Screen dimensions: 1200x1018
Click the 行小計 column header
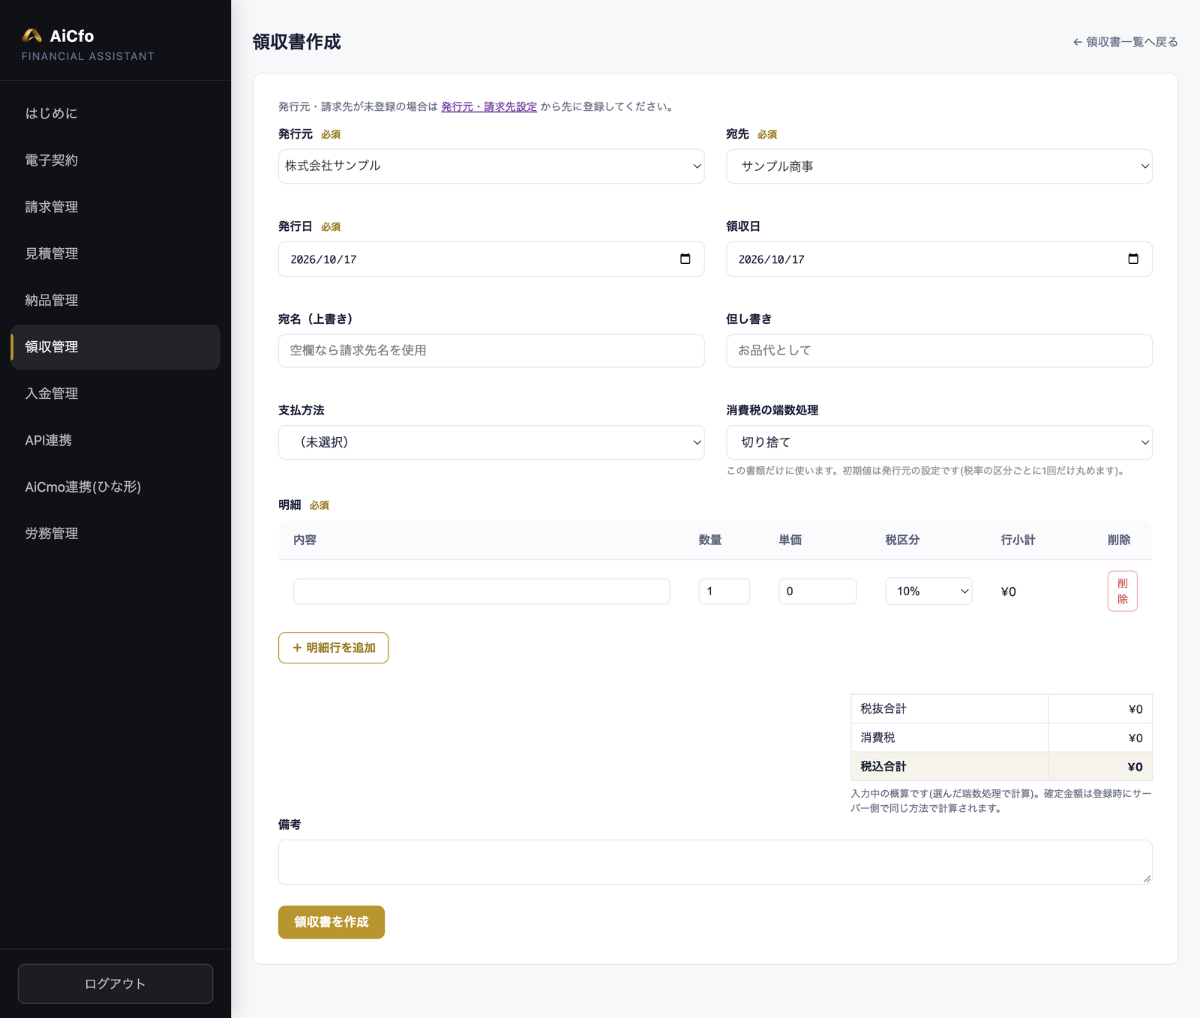pyautogui.click(x=1018, y=540)
